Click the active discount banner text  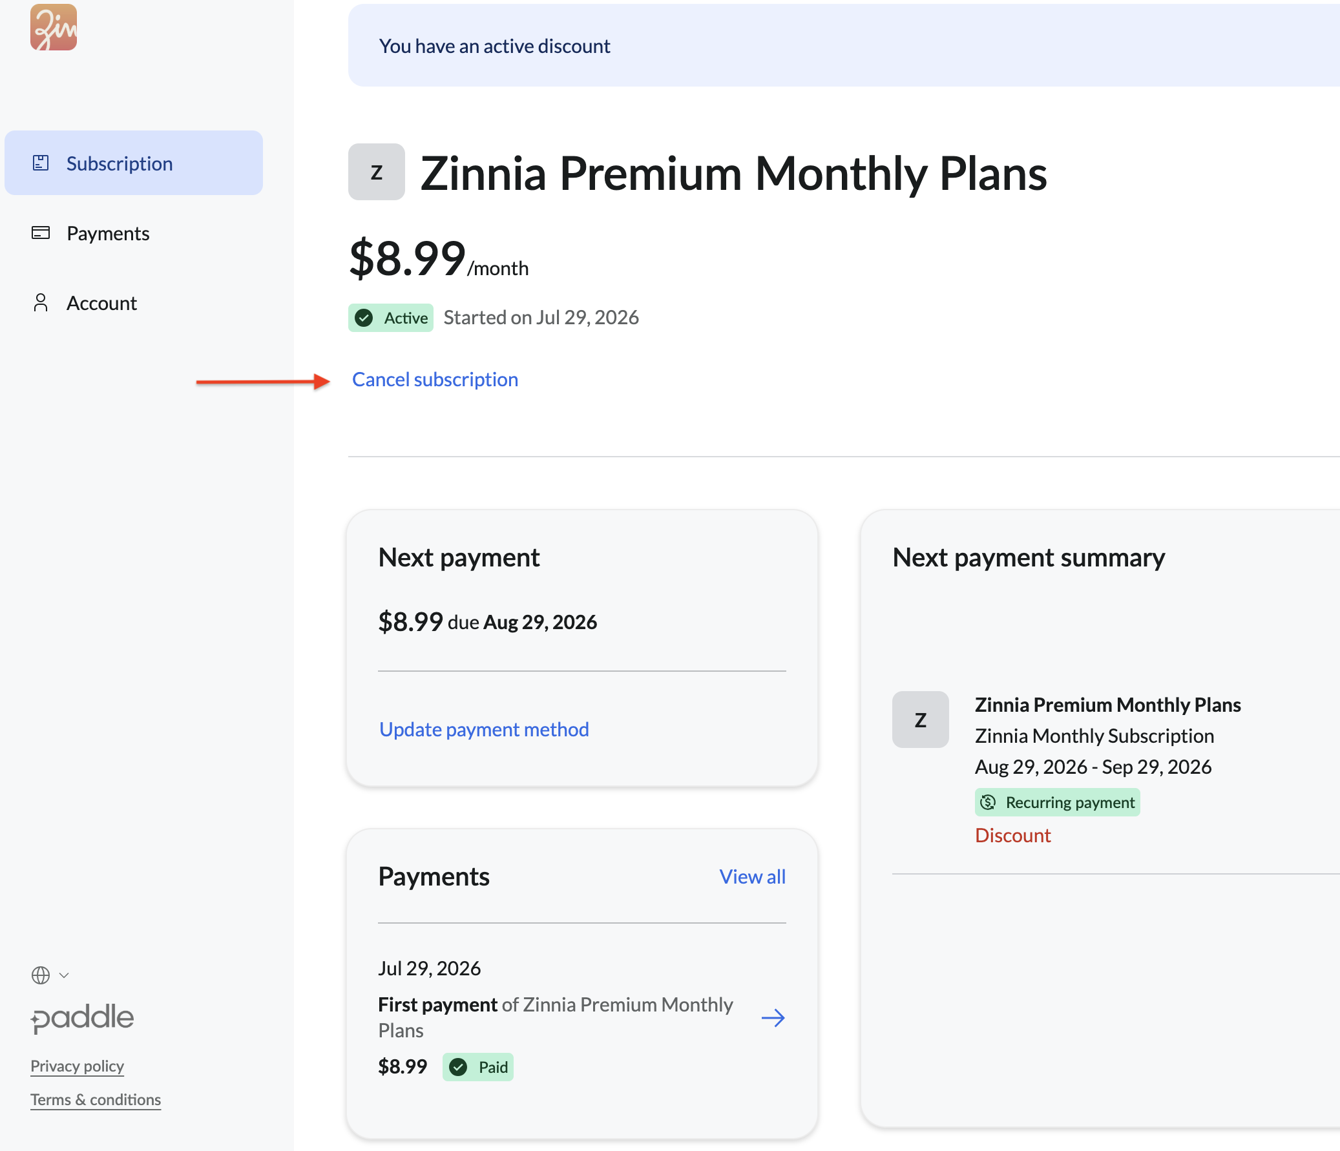coord(495,46)
